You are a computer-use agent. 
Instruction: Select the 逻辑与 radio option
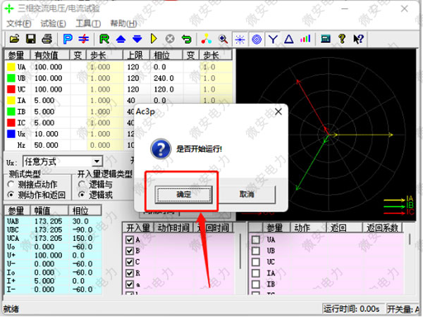pyautogui.click(x=82, y=185)
